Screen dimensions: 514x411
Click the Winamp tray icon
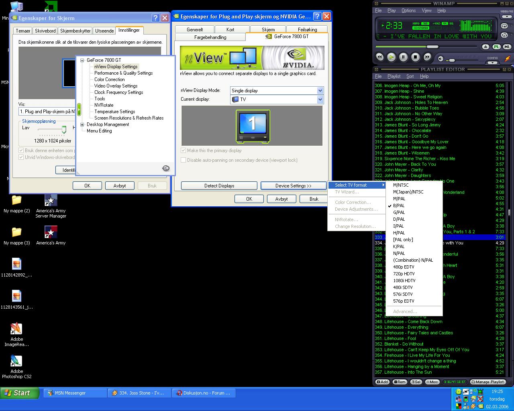pyautogui.click(x=473, y=406)
